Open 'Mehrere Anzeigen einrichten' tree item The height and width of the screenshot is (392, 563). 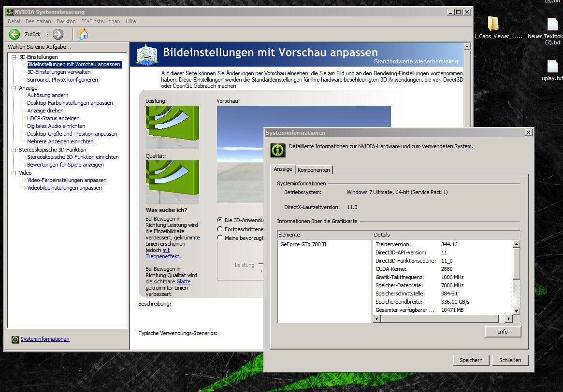pyautogui.click(x=60, y=141)
